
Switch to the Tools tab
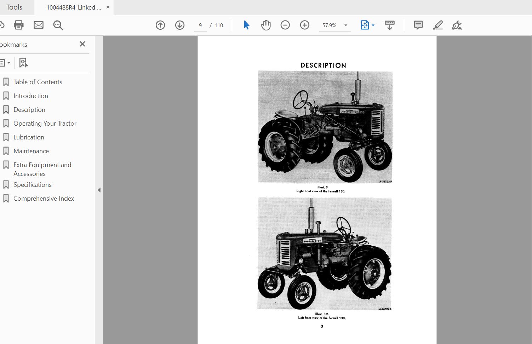point(14,7)
